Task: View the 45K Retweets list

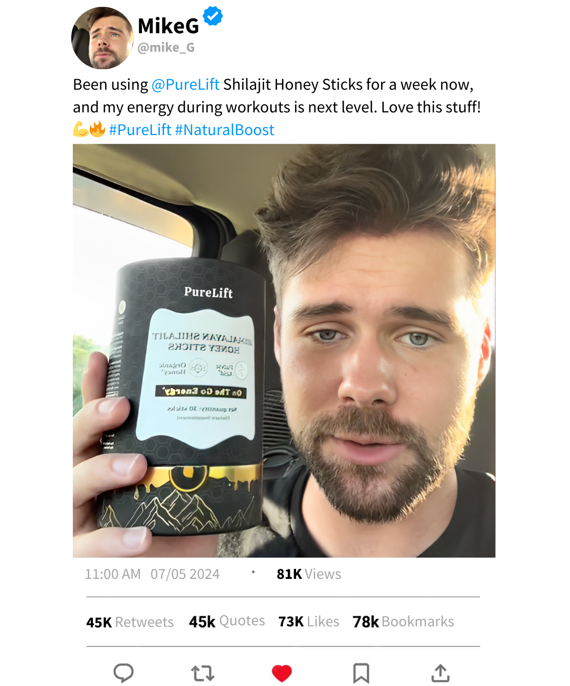Action: point(130,622)
